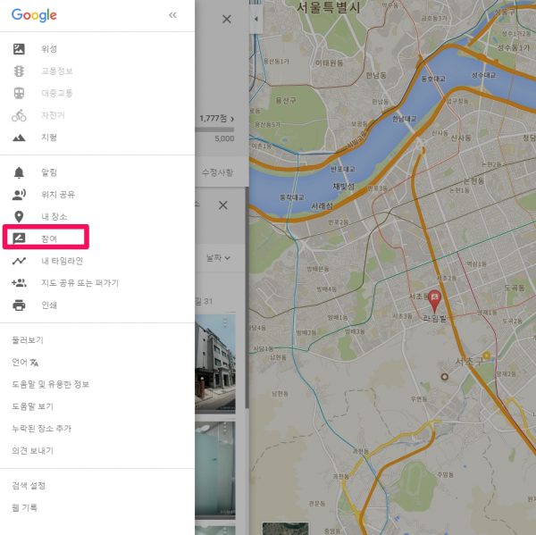The width and height of the screenshot is (536, 535).
Task: Click the 이태원동 map label
Action: (329, 63)
